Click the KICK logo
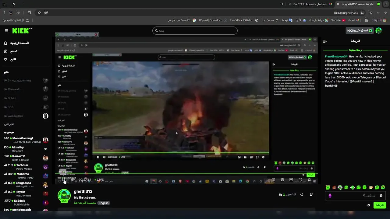Viewport: 390px width, 219px height. [x=22, y=30]
